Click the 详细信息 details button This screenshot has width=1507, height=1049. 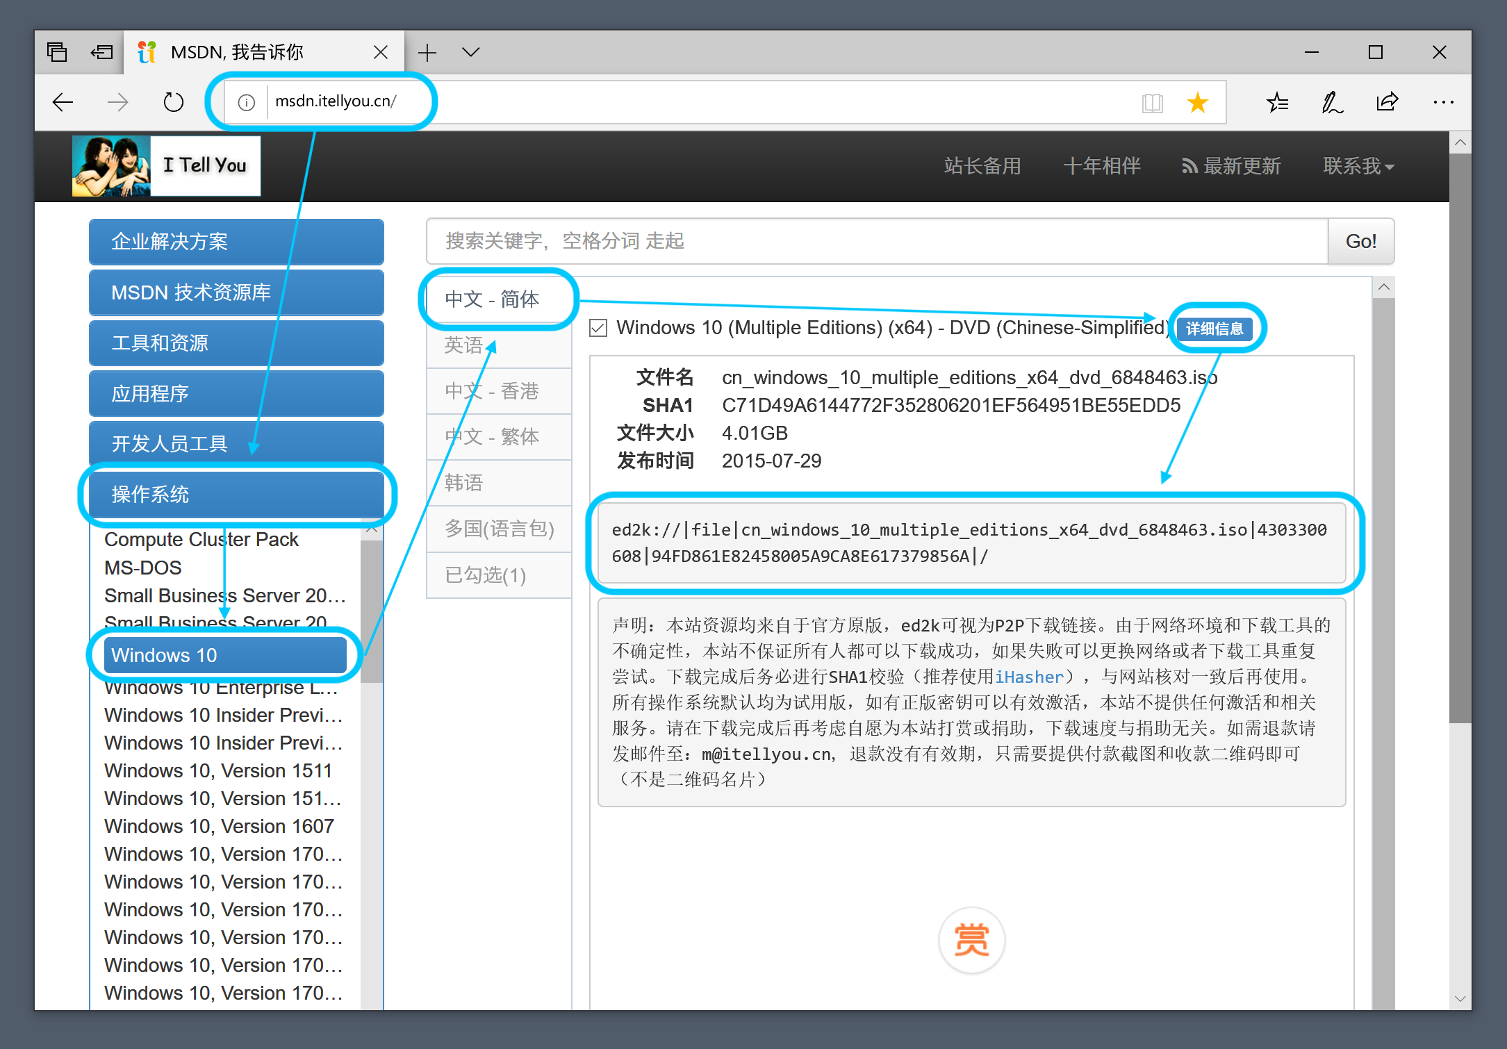(1214, 329)
